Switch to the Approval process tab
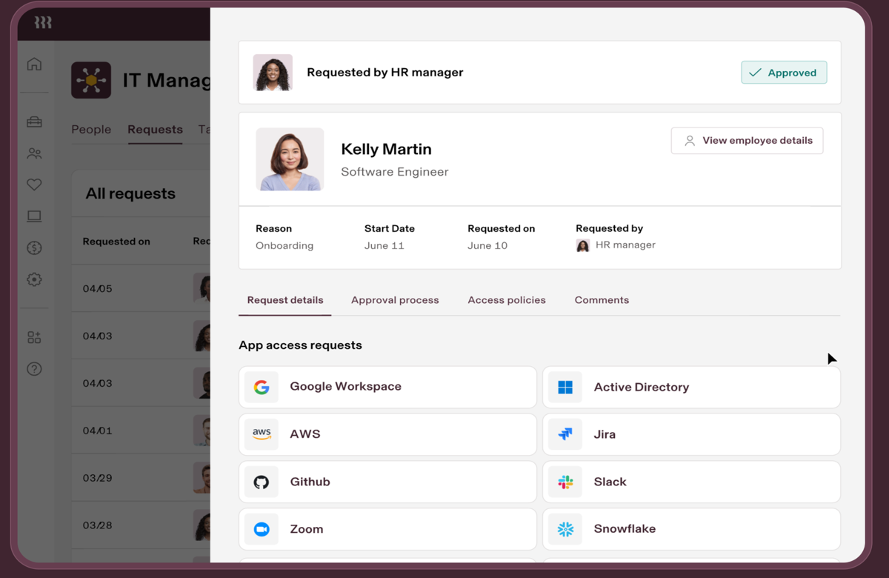This screenshot has height=578, width=889. [395, 300]
